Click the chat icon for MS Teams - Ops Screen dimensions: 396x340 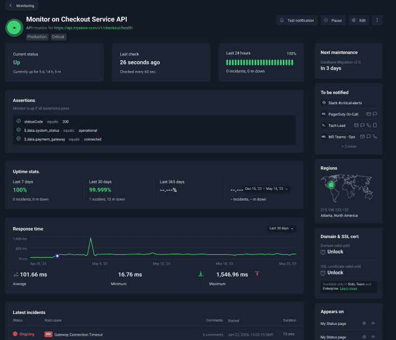[x=367, y=137]
